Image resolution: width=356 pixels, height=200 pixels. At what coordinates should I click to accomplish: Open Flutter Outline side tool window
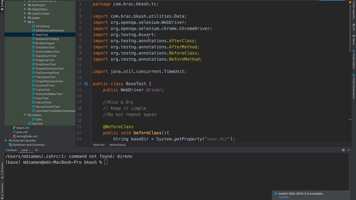354,59
